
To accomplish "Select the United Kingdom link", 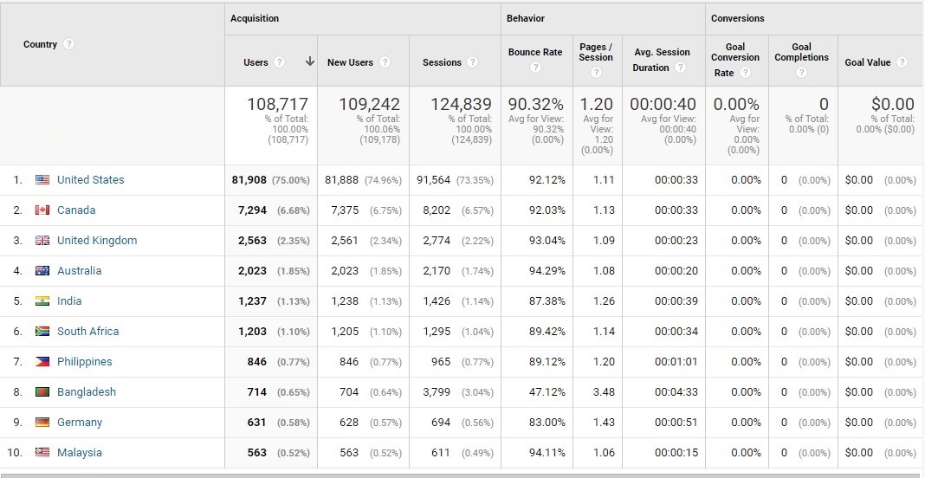I will (x=96, y=241).
